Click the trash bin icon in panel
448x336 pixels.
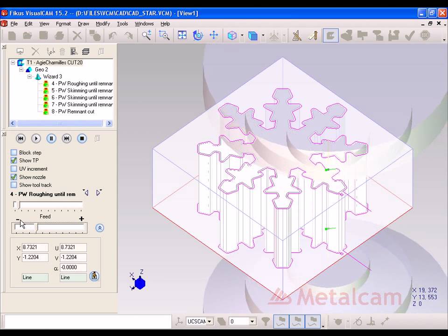[62, 51]
